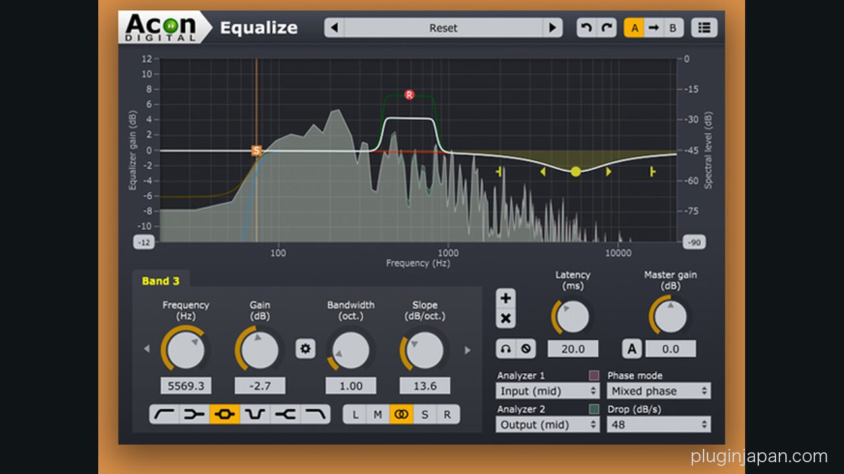The image size is (844, 474).
Task: Select the peak filter type
Action: point(225,414)
